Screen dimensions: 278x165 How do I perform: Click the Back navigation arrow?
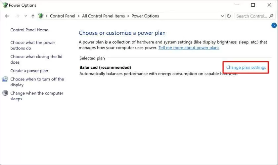[x=7, y=16]
